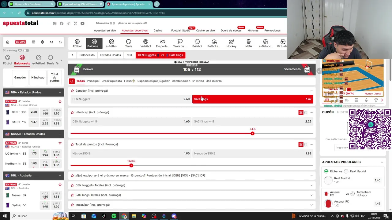Select e-Fútbol in the top sports bar
This screenshot has width=392, height=220.
coord(111,43)
